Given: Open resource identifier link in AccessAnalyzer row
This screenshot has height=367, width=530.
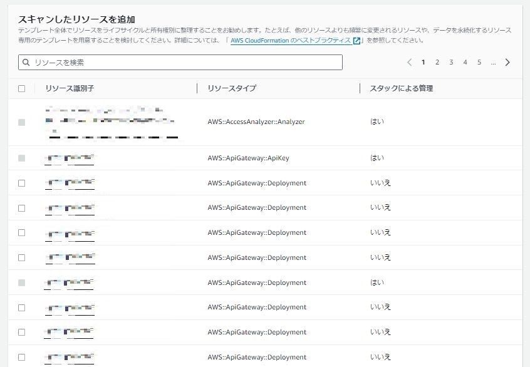Looking at the screenshot, I should pyautogui.click(x=112, y=122).
